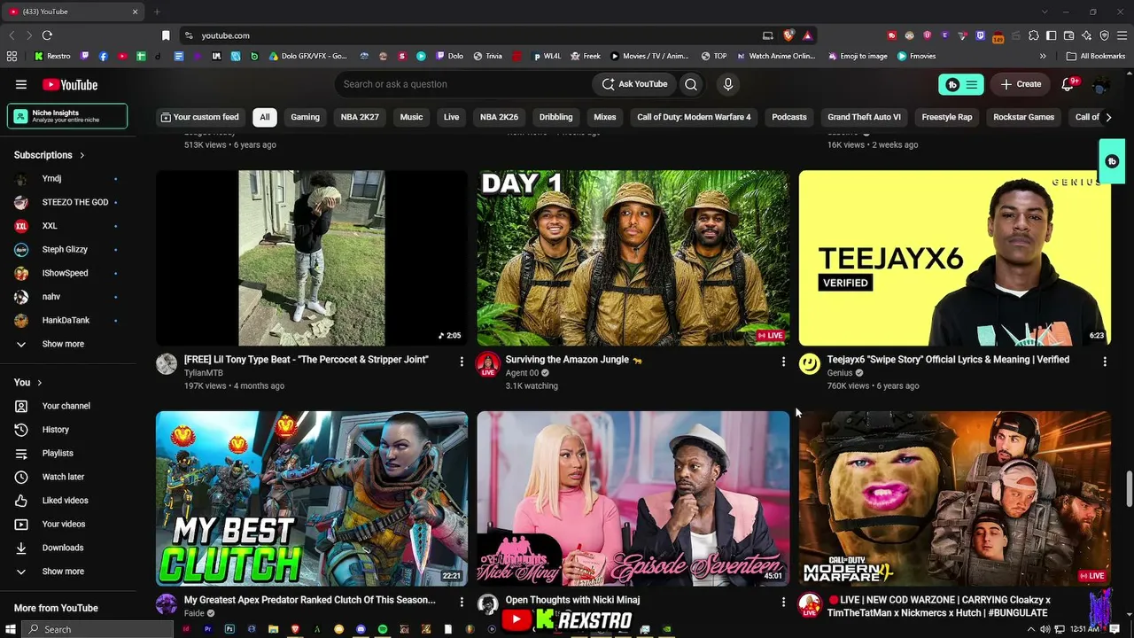Click the Faide channel avatar
This screenshot has height=638, width=1134.
167,604
